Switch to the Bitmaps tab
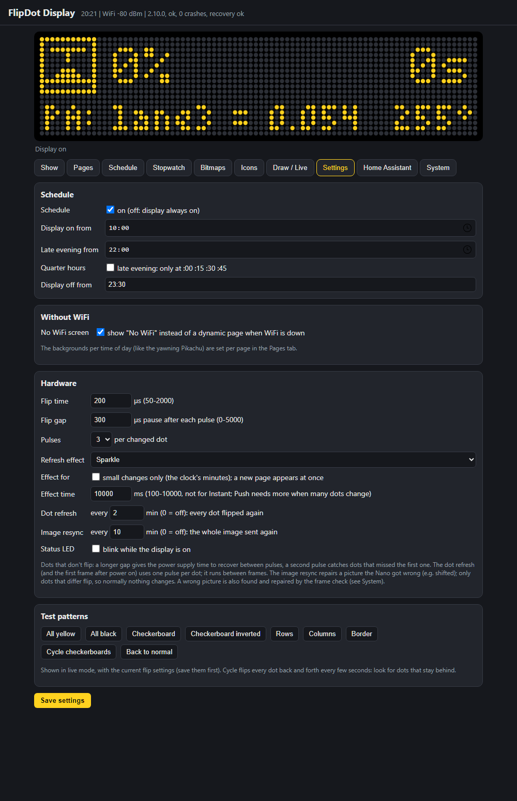Image resolution: width=517 pixels, height=801 pixels. tap(213, 167)
